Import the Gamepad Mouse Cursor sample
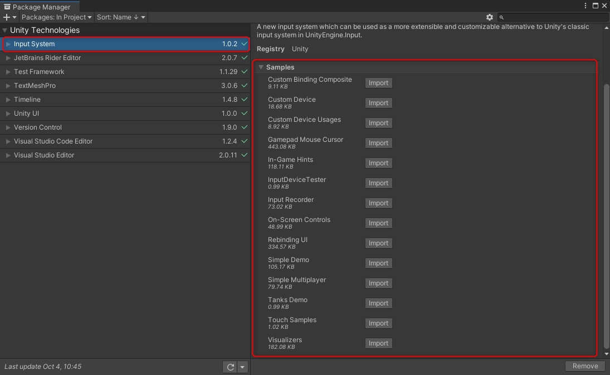 click(378, 143)
